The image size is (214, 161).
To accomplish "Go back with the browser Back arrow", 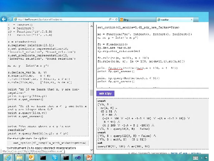I will [x=4, y=19].
